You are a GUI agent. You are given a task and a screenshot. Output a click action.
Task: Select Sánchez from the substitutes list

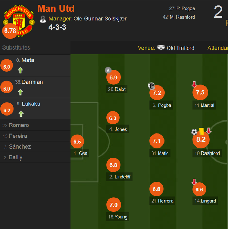(x=35, y=146)
